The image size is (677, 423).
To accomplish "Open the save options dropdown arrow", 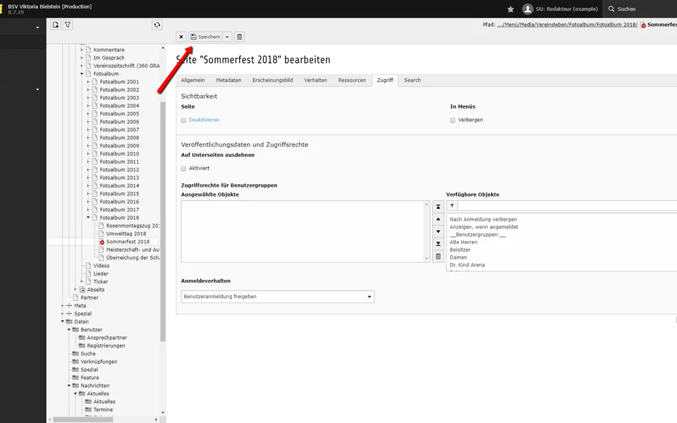I will 227,37.
